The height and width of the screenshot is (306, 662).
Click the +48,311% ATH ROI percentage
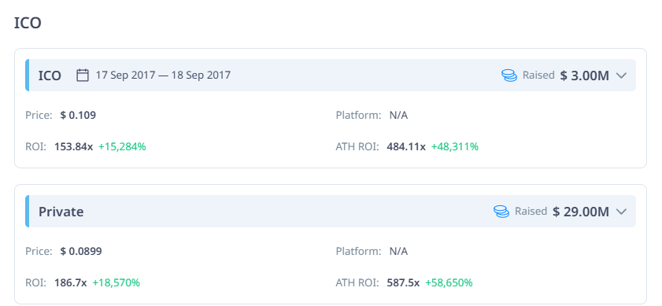tap(455, 147)
